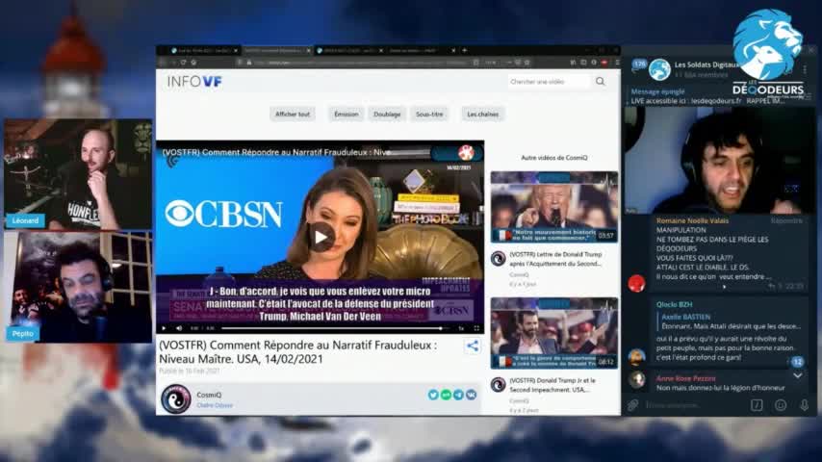This screenshot has width=822, height=462.
Task: Open a new browser tab with plus icon
Action: coord(465,50)
